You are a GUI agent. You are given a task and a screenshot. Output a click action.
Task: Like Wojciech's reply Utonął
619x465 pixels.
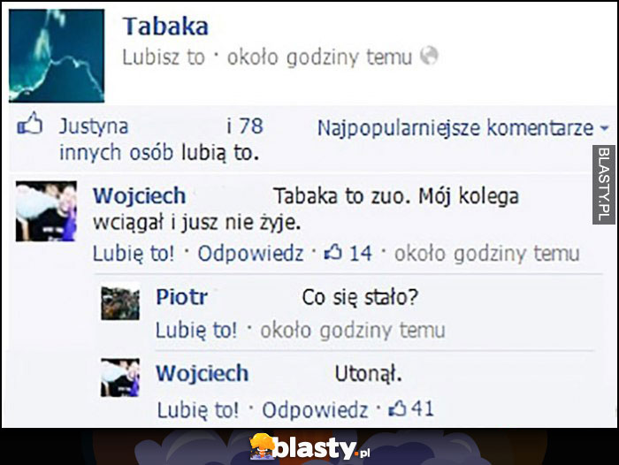(x=198, y=409)
